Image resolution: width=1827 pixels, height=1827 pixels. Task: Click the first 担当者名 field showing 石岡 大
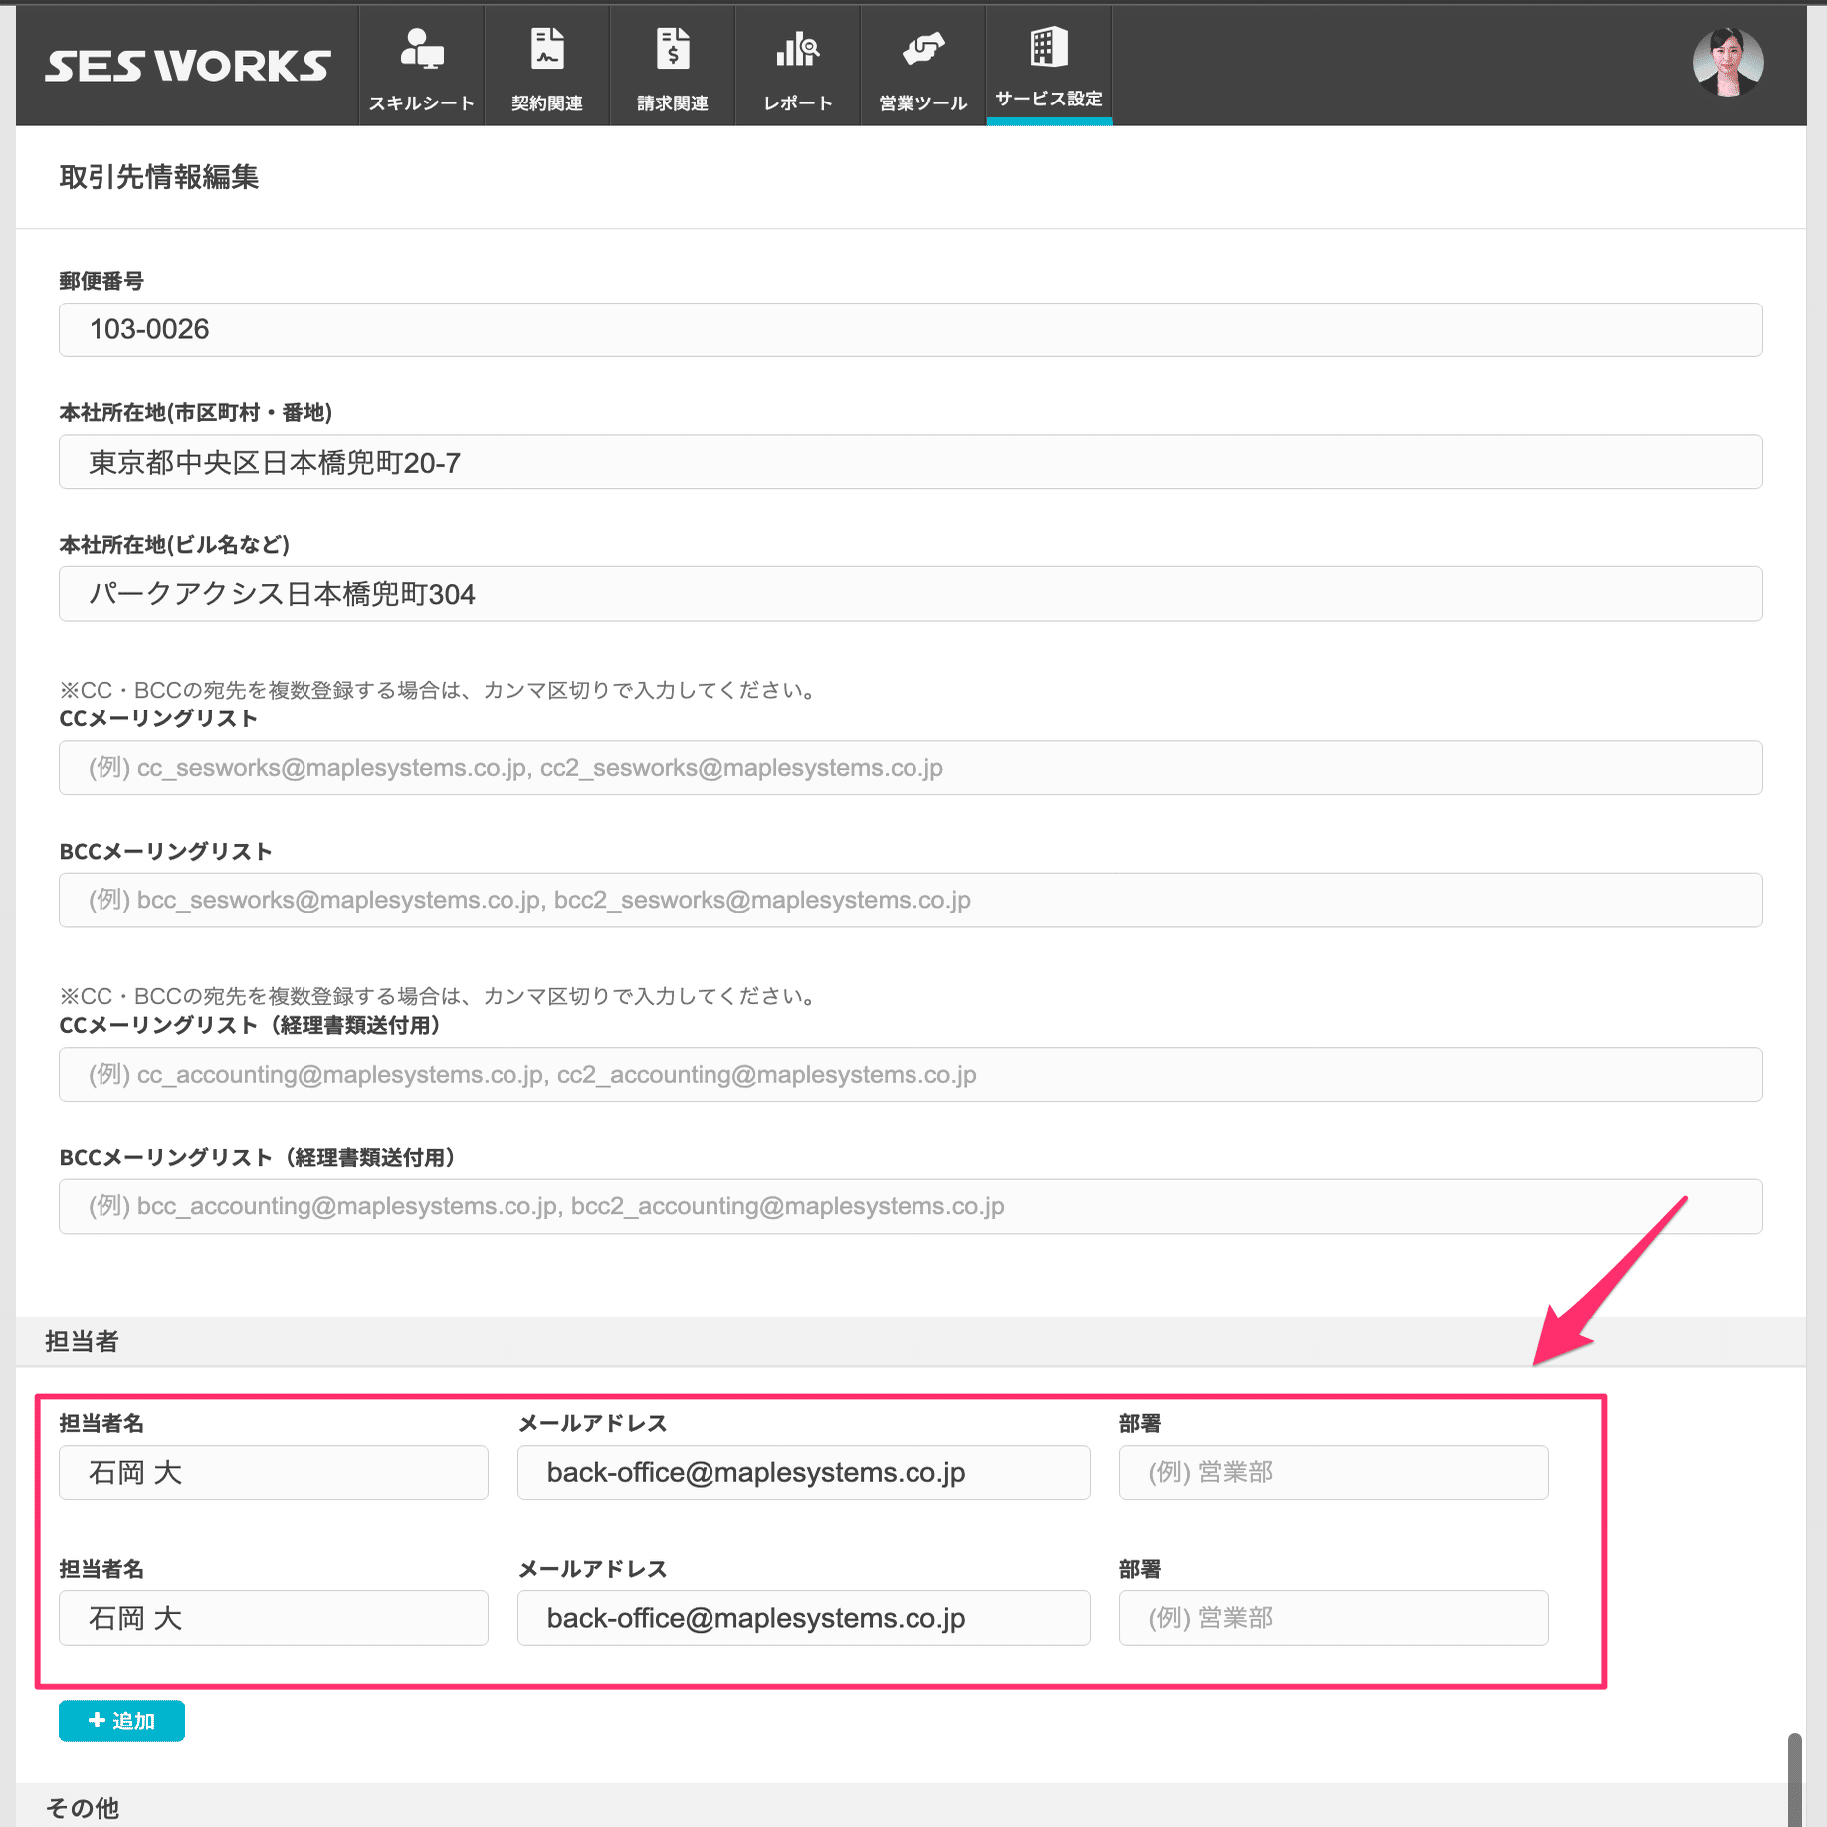pos(273,1472)
